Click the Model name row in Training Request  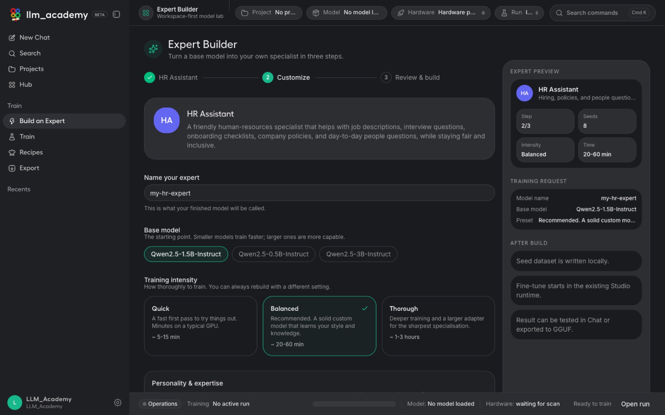coord(576,198)
